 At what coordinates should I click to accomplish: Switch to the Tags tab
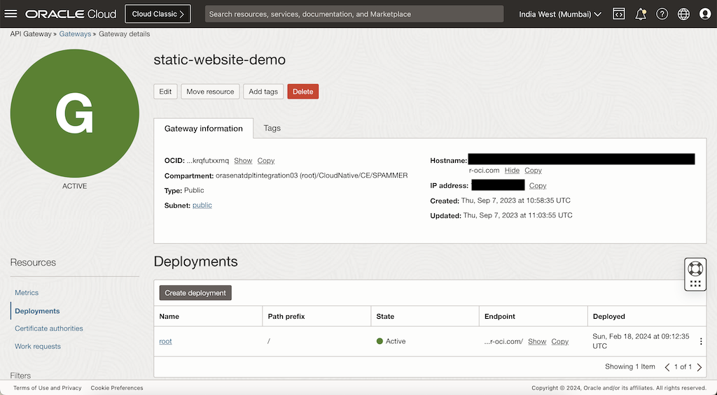coord(272,129)
